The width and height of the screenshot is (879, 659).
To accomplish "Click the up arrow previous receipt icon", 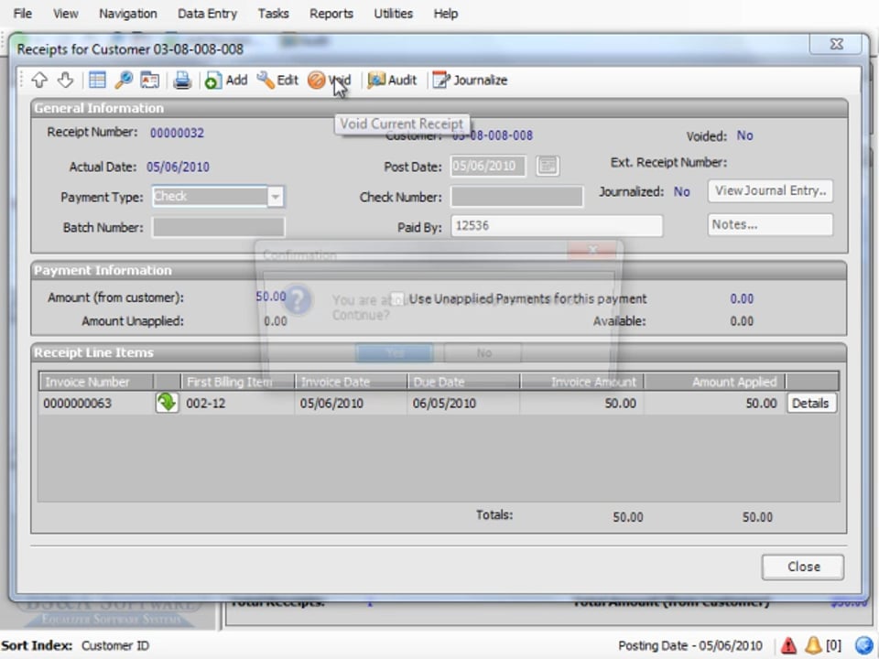I will coord(39,81).
